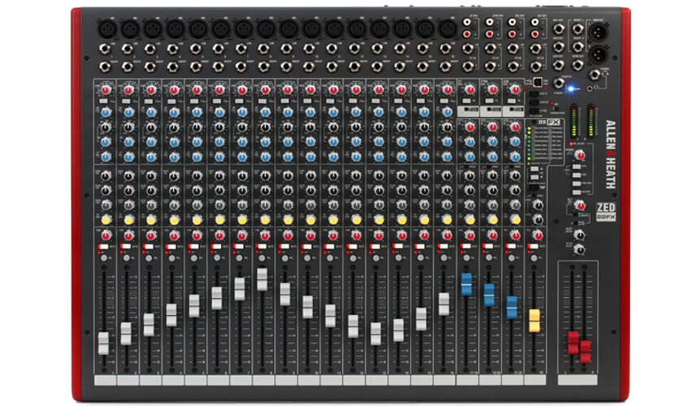This screenshot has height=406, width=691.
Task: Click the red ALT OUT level knob
Action: (x=580, y=205)
